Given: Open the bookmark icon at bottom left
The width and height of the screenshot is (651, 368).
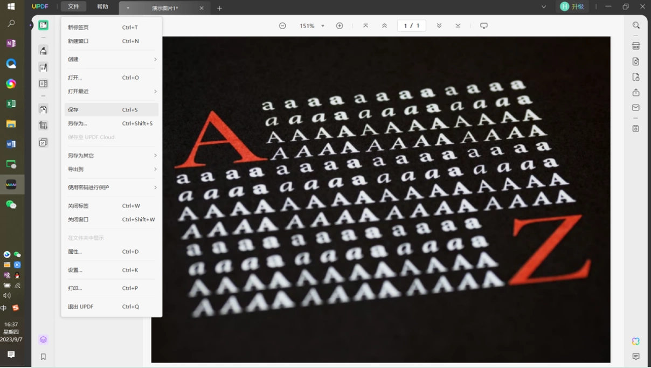Looking at the screenshot, I should (44, 357).
